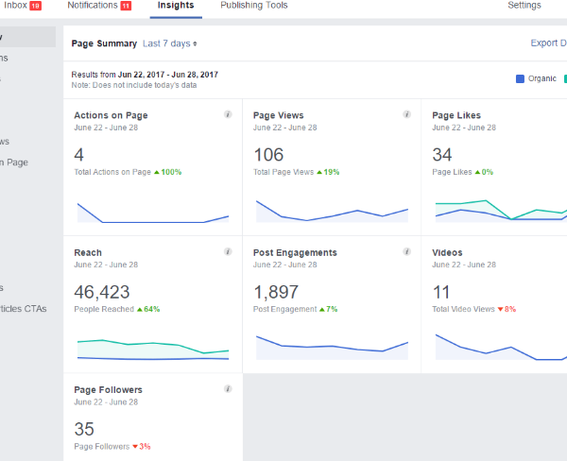
Task: Click the 4 Total Actions value
Action: point(78,155)
